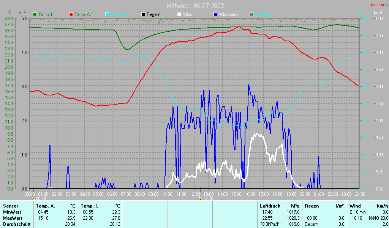
Task: Click the chart title 'Mittwoch, 06.07.2022'
Action: pos(196,6)
